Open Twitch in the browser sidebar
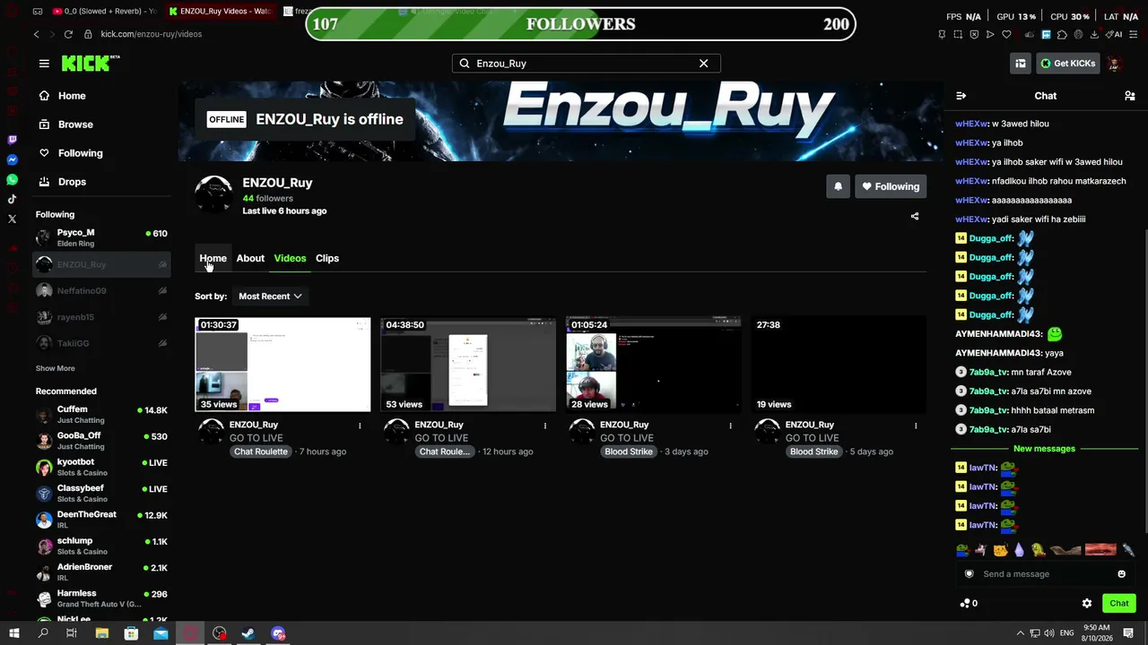The width and height of the screenshot is (1148, 645). pyautogui.click(x=13, y=141)
